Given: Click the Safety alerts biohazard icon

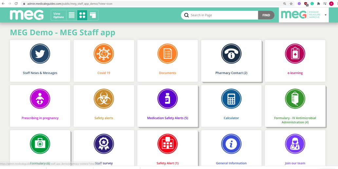Looking at the screenshot, I should pos(104,99).
